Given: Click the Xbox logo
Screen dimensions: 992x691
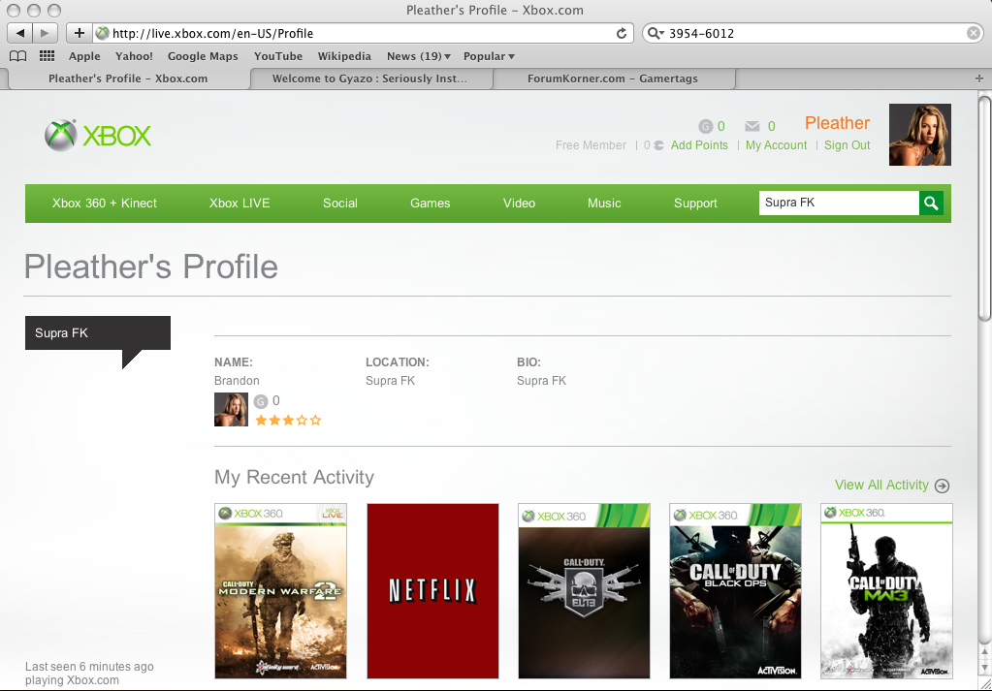Looking at the screenshot, I should pyautogui.click(x=98, y=136).
